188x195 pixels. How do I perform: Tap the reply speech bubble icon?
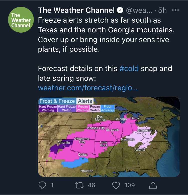pos(42,185)
